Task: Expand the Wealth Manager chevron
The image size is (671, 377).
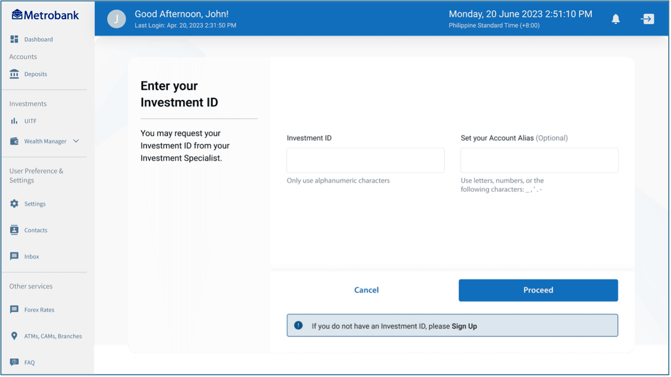Action: click(x=76, y=141)
